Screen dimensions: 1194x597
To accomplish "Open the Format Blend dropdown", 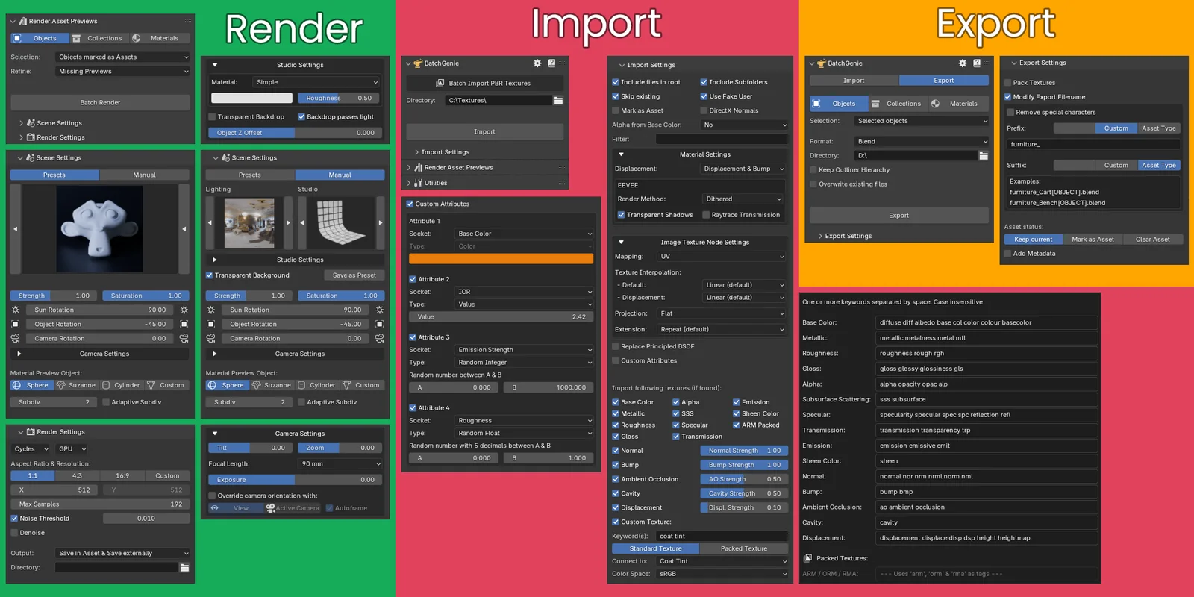I will point(922,141).
